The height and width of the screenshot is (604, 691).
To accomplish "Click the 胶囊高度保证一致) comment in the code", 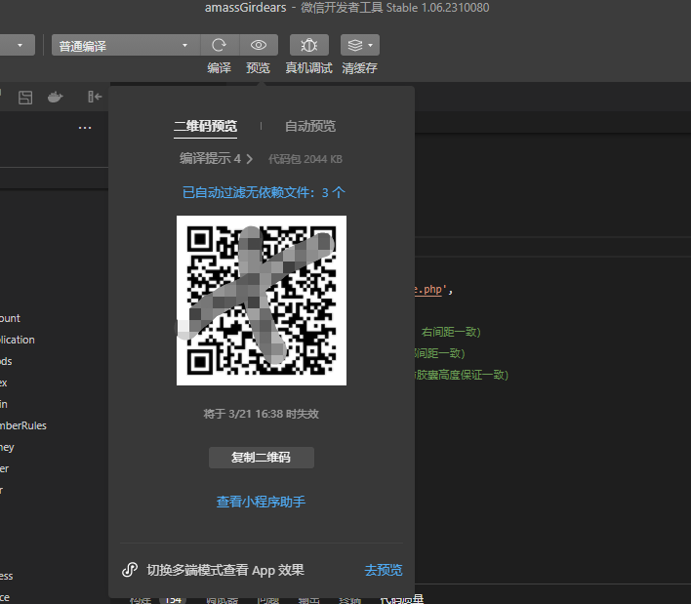I will 462,375.
